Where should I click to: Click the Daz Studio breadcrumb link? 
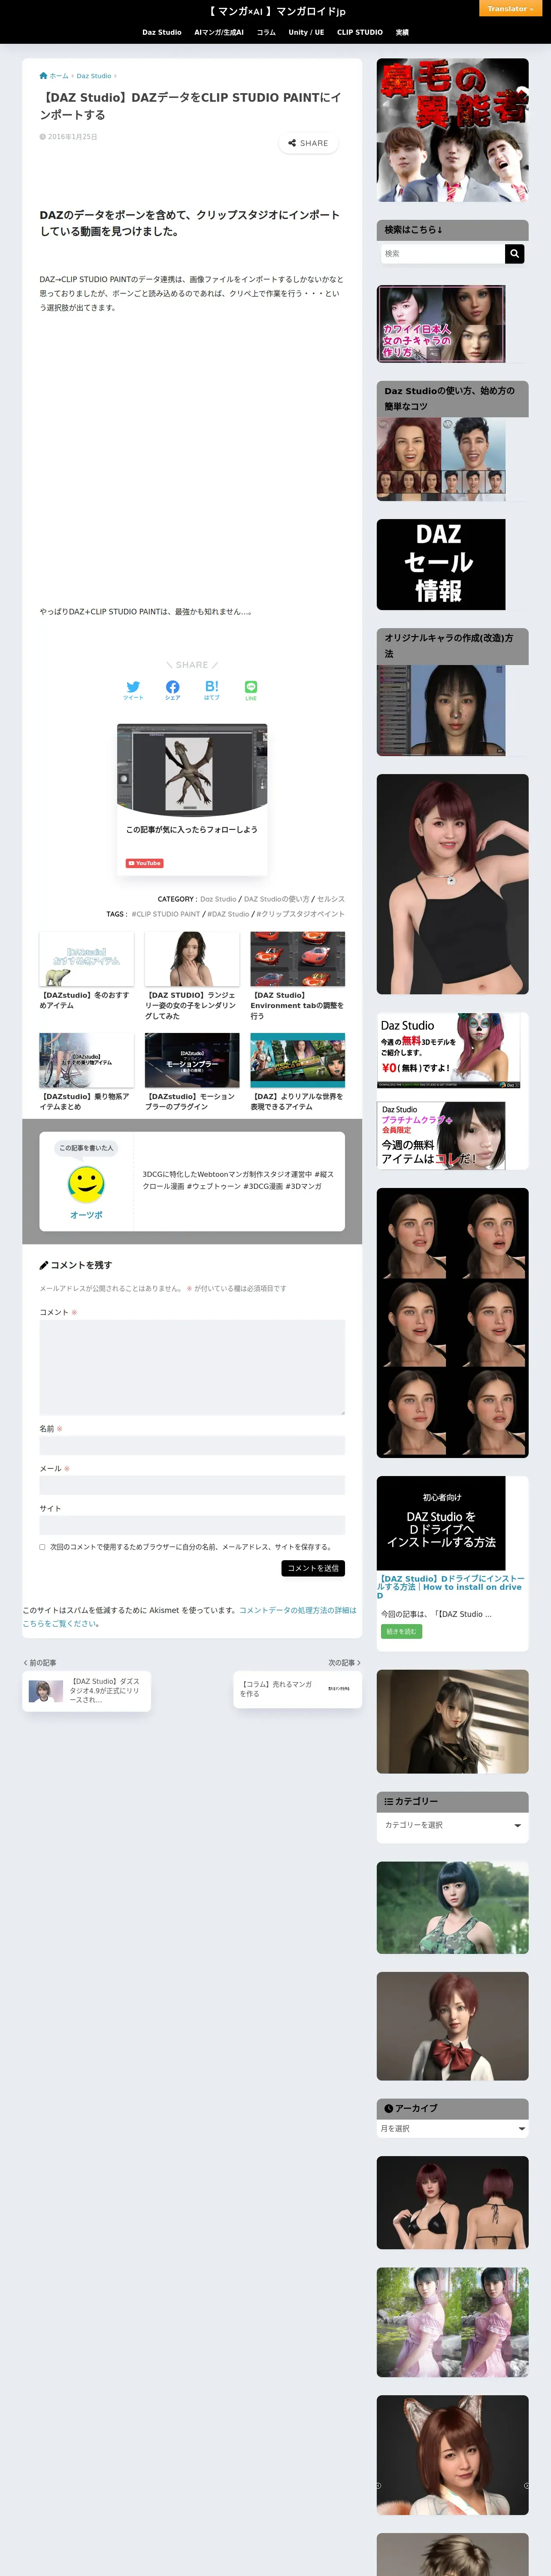click(x=94, y=76)
